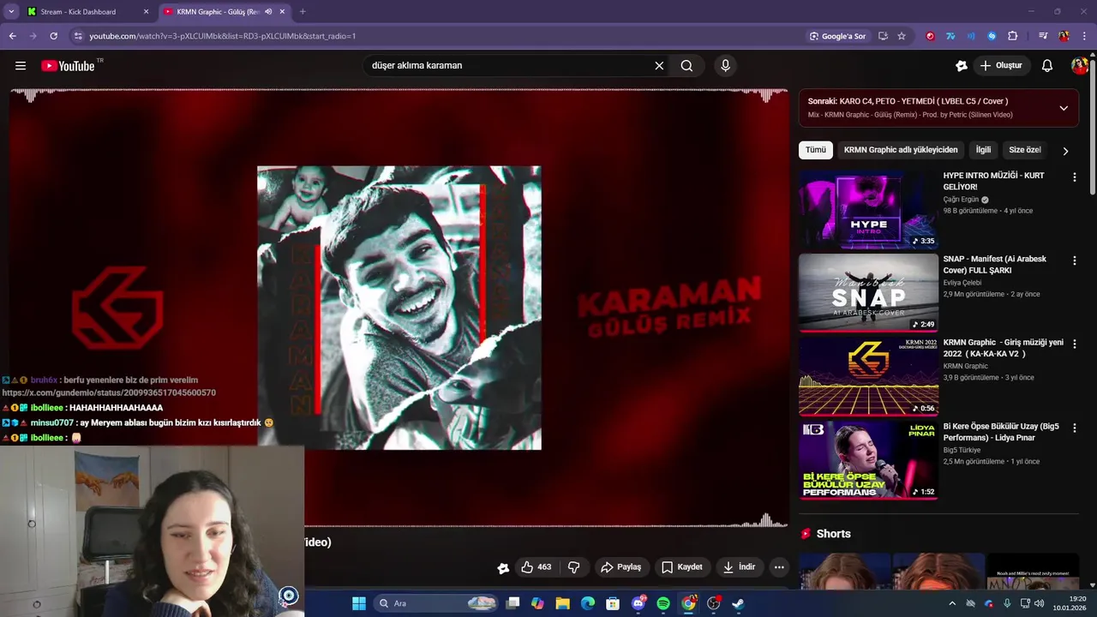Open Chrome three-dot menu
This screenshot has width=1097, height=617.
1084,36
